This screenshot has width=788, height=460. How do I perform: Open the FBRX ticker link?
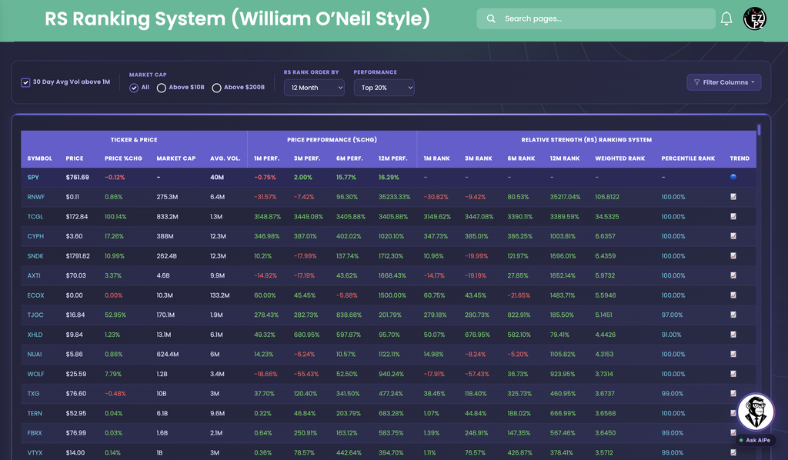[x=35, y=433]
